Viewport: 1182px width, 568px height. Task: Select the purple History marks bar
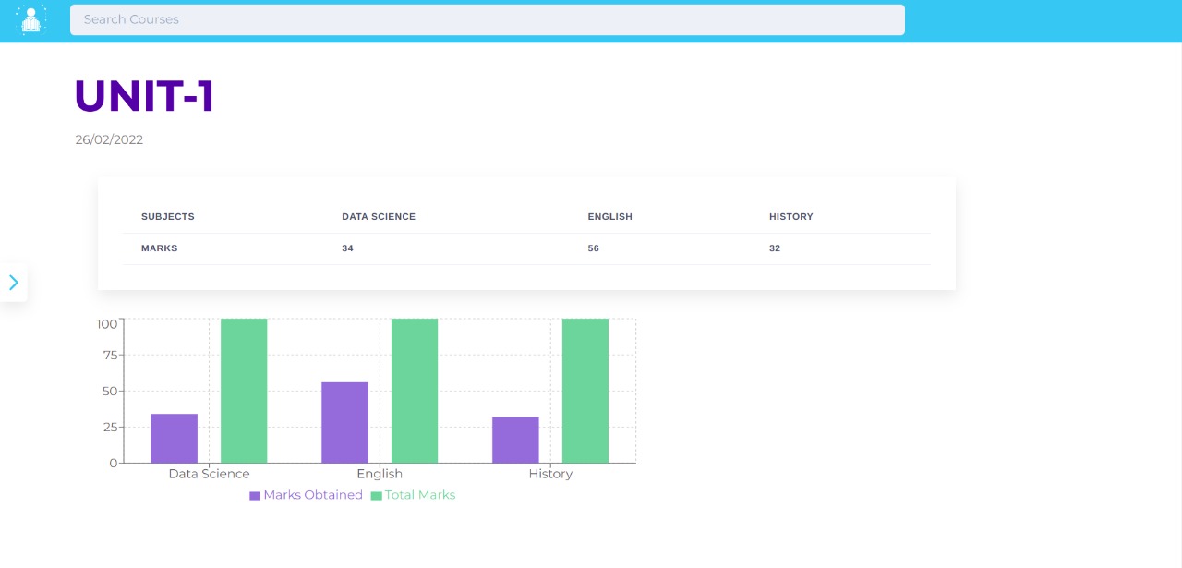(x=515, y=440)
